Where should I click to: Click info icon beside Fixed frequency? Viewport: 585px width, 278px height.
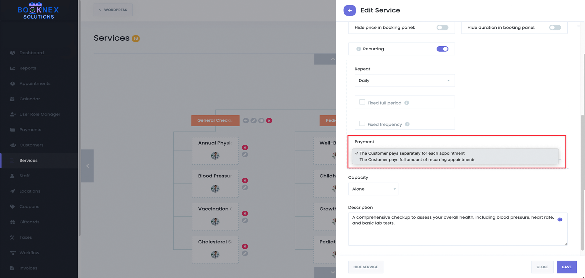point(407,124)
